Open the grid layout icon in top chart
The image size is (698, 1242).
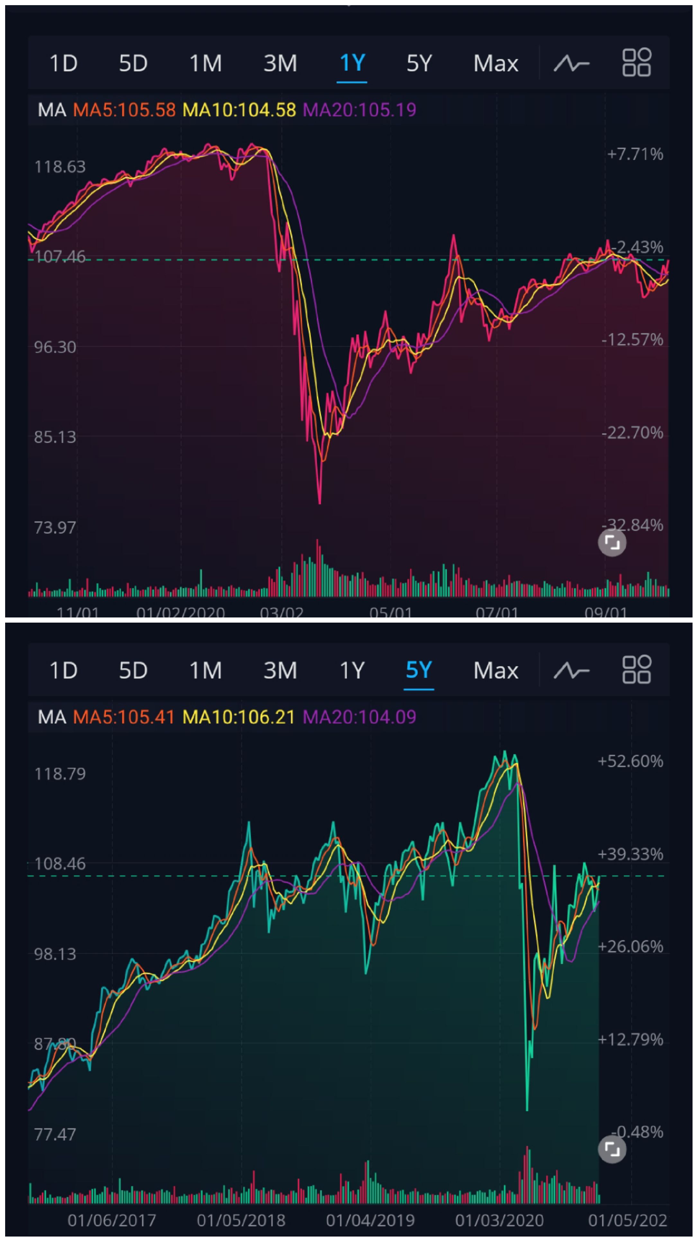[636, 63]
